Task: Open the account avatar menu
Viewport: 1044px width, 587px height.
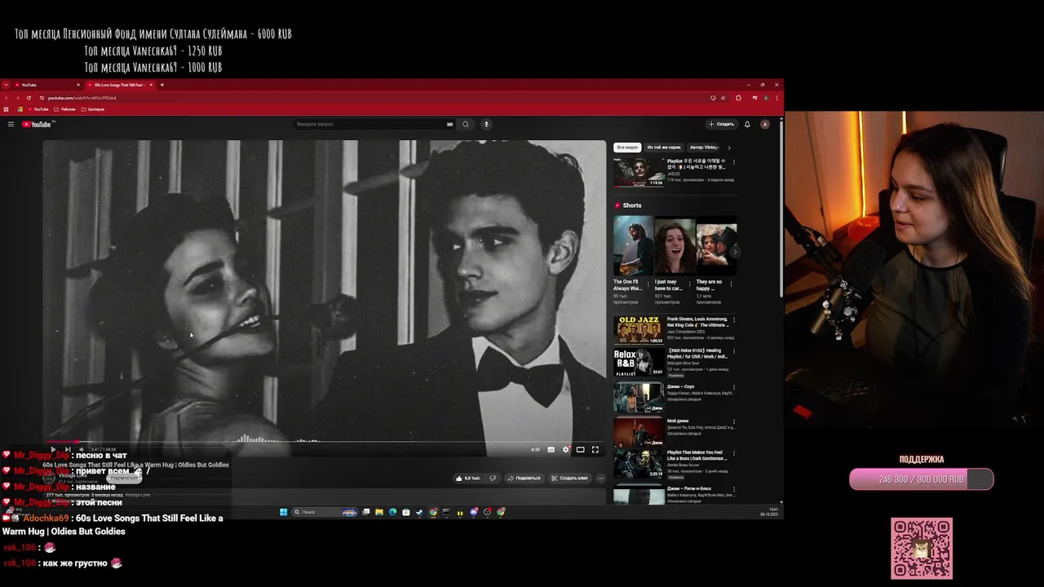Action: tap(764, 124)
